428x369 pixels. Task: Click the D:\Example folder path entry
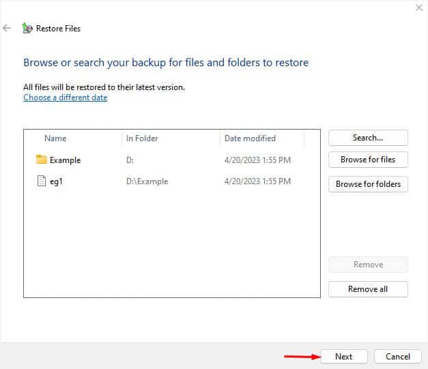click(x=147, y=181)
